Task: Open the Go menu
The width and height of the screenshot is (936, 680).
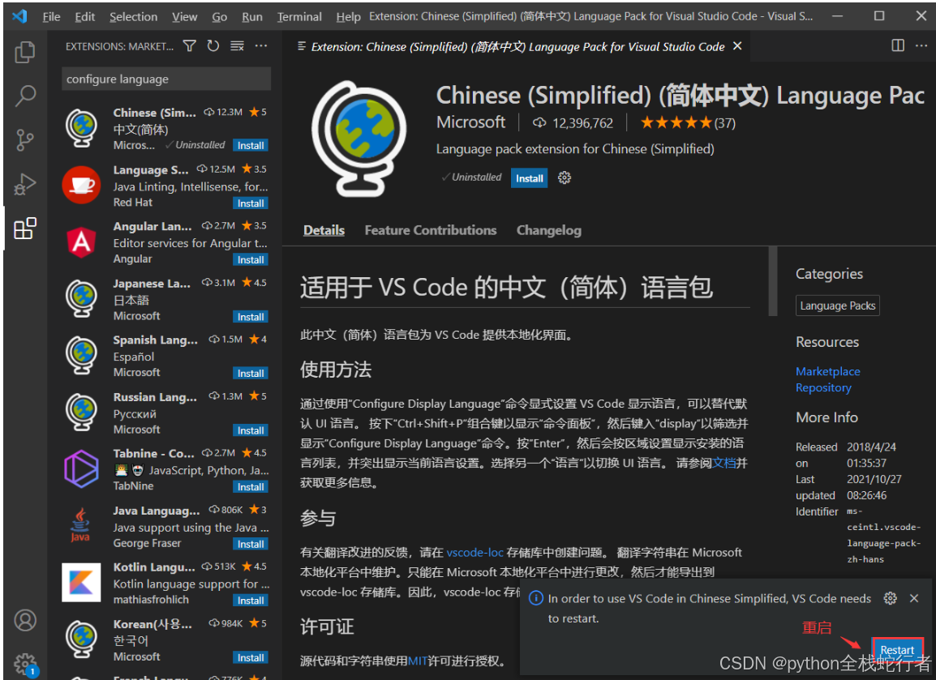Action: point(219,17)
